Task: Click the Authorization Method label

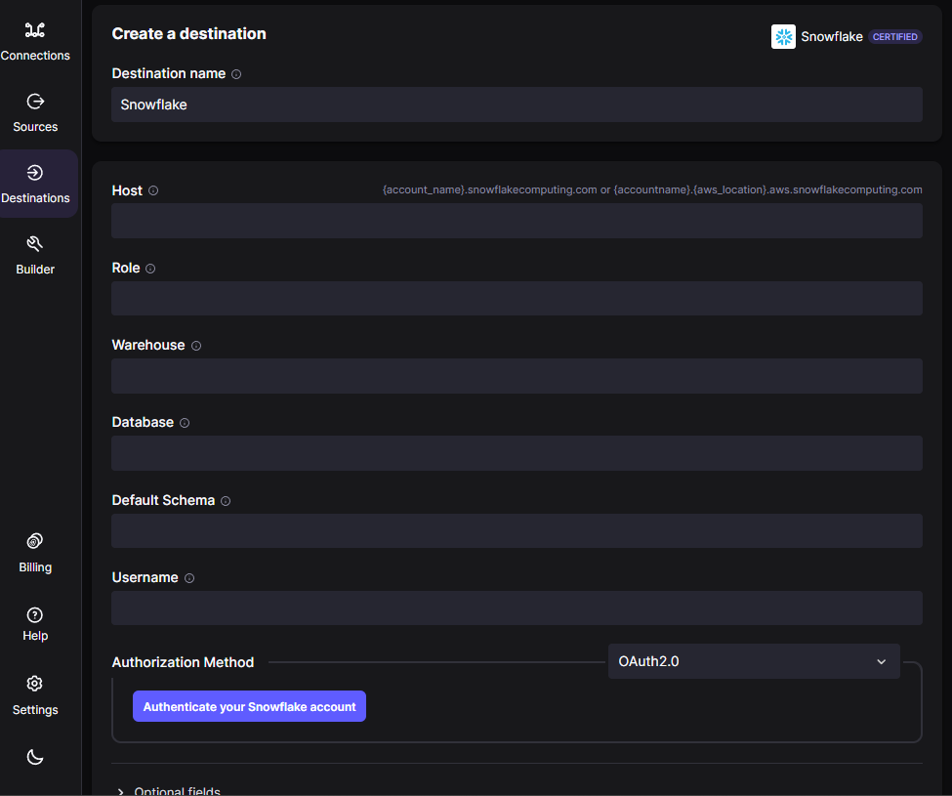Action: (x=183, y=662)
